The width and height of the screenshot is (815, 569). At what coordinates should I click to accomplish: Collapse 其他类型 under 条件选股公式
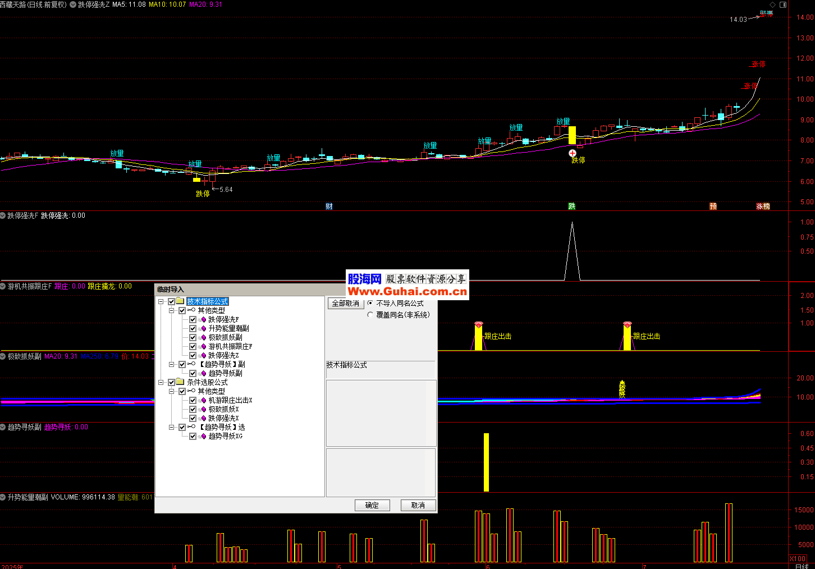pos(172,391)
